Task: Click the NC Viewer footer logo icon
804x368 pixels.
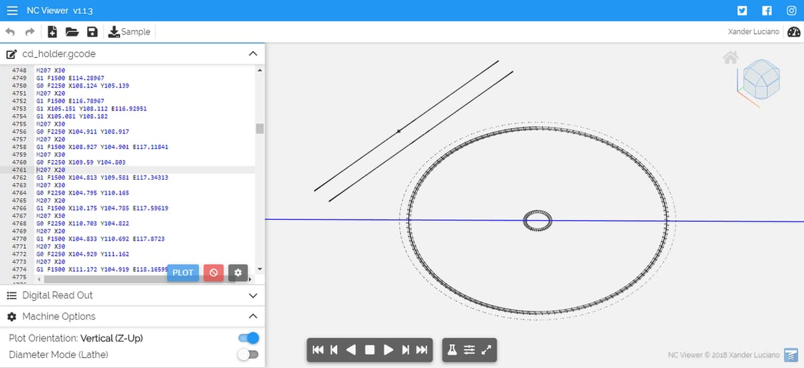Action: coord(793,355)
